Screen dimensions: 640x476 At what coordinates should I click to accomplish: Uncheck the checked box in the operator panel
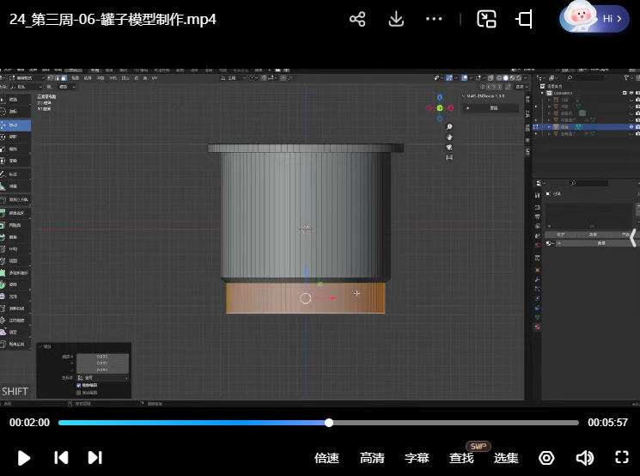pyautogui.click(x=79, y=385)
